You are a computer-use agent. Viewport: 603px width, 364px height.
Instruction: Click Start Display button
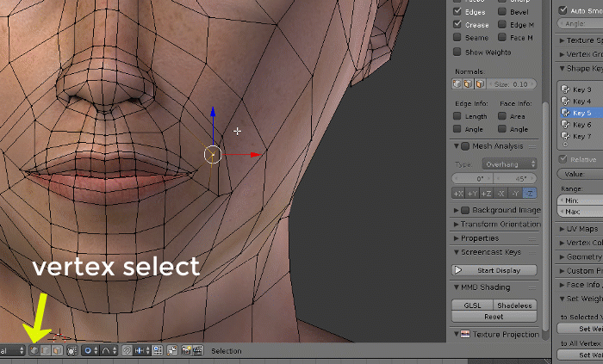coord(494,270)
